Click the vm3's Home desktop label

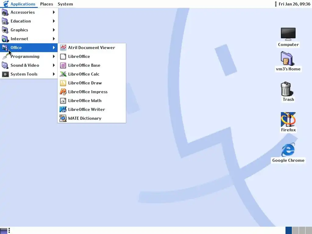point(288,69)
